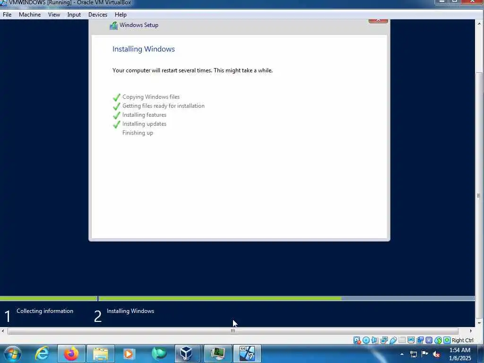Click the 'Installing features' step text
This screenshot has height=363, width=484.
[x=144, y=115]
